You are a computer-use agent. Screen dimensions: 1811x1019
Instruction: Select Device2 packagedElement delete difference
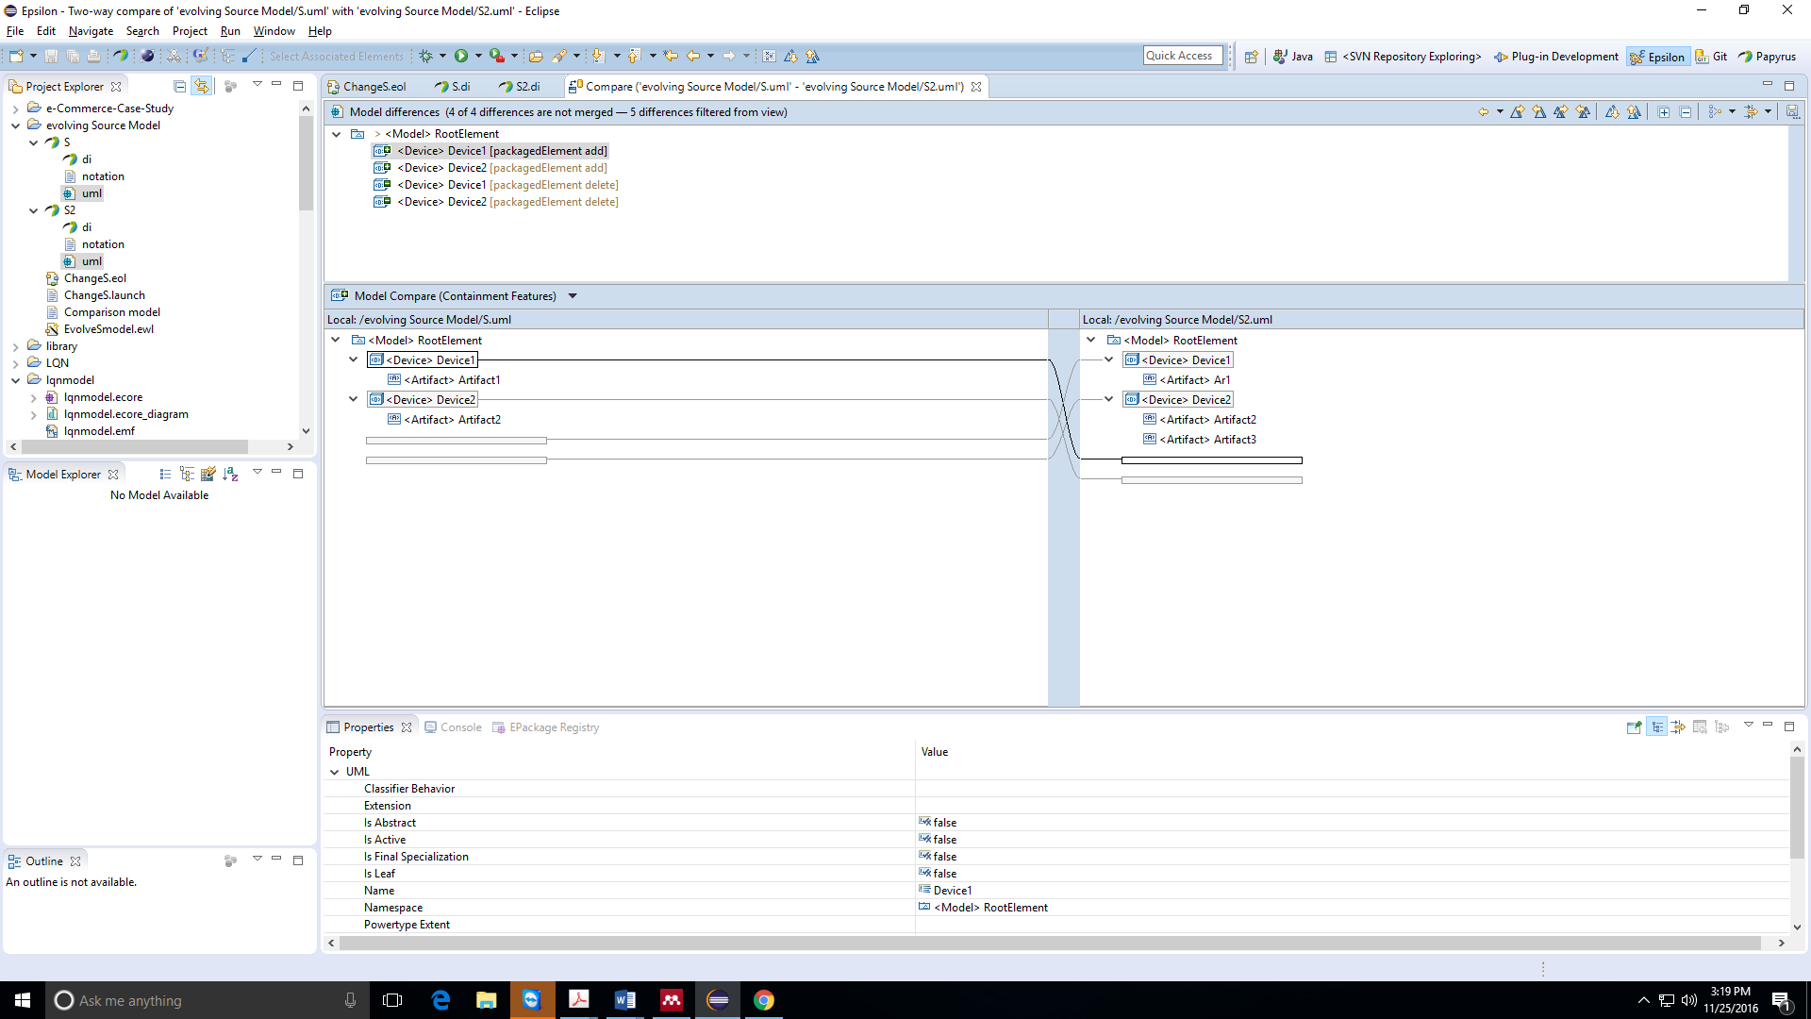coord(507,202)
